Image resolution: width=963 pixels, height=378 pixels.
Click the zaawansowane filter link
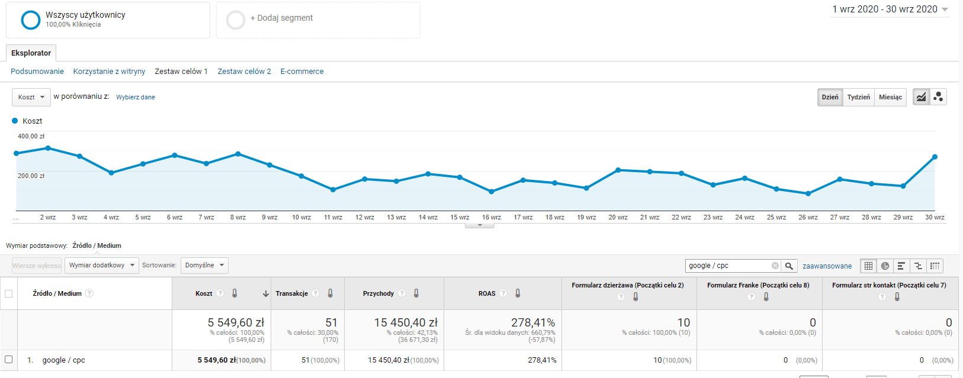[827, 266]
